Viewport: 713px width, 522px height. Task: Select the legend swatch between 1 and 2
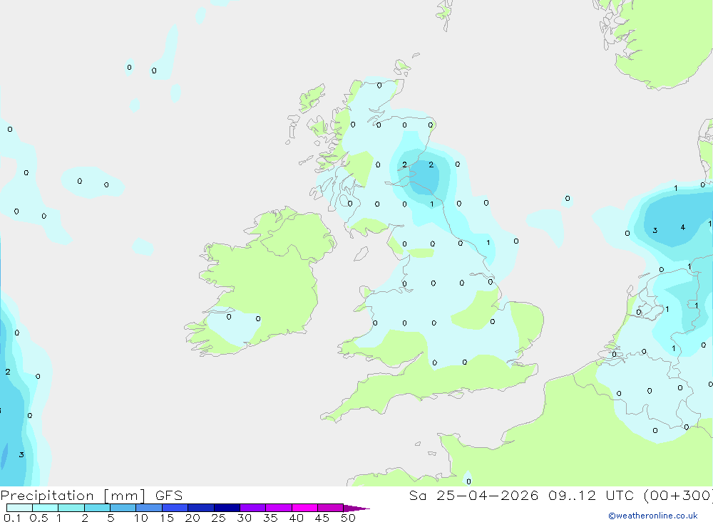click(71, 508)
